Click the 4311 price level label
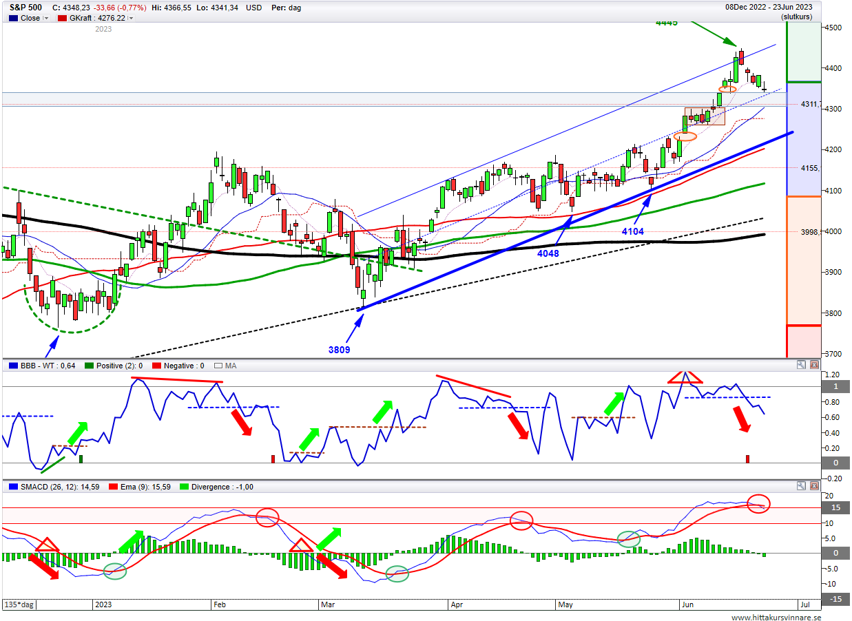The image size is (852, 621). (809, 104)
